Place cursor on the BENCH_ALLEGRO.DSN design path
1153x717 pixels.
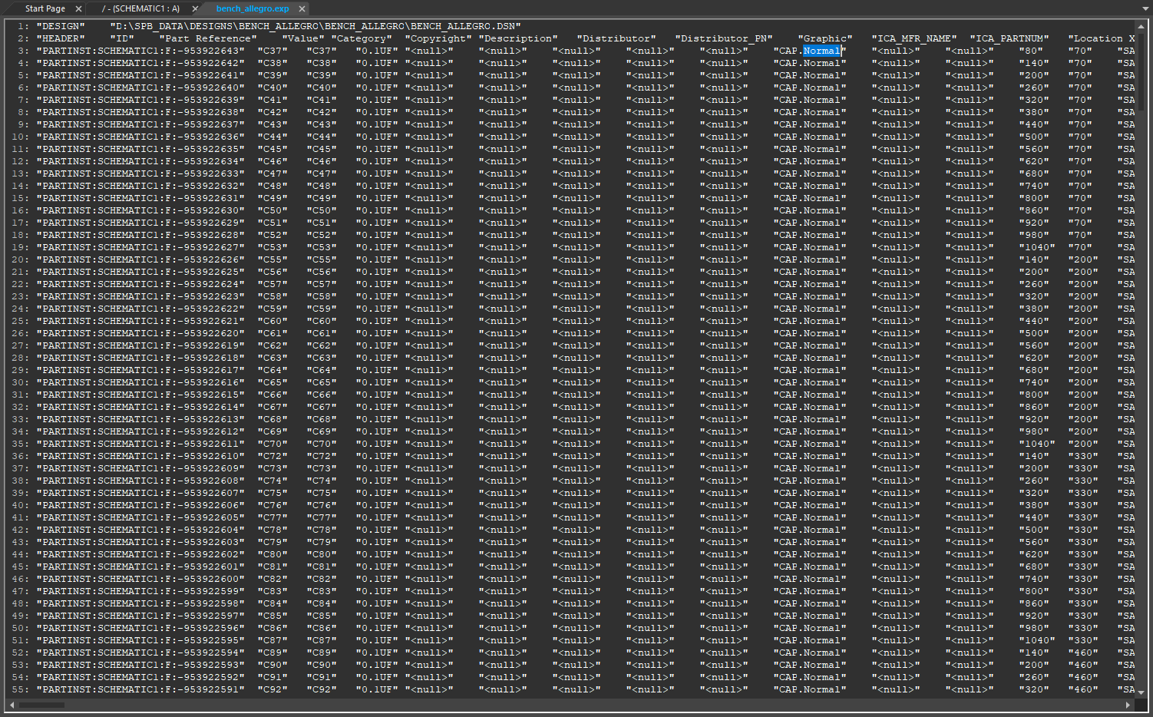click(315, 26)
